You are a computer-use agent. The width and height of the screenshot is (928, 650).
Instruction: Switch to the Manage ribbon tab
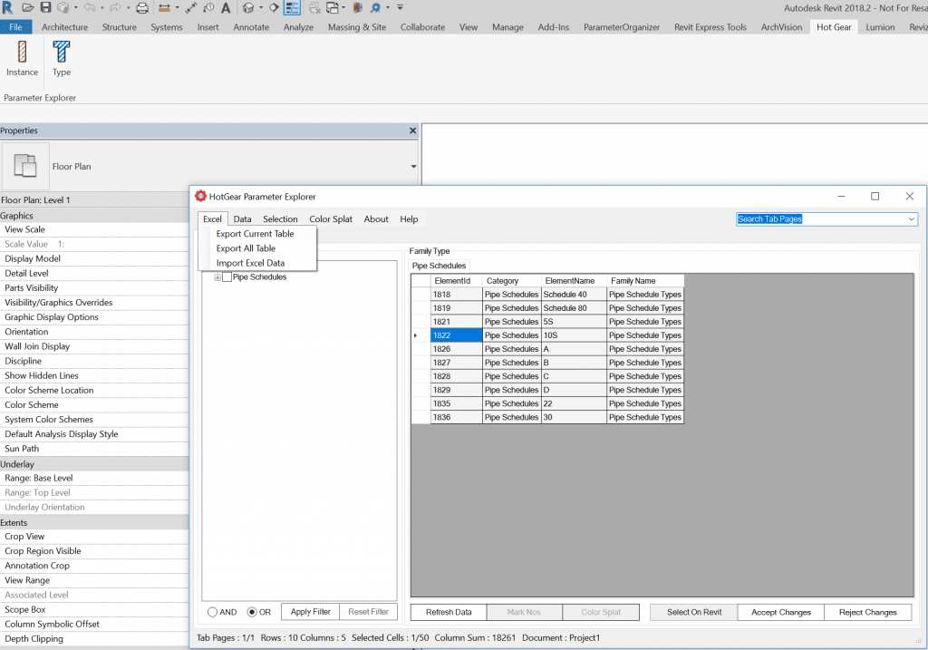click(507, 27)
